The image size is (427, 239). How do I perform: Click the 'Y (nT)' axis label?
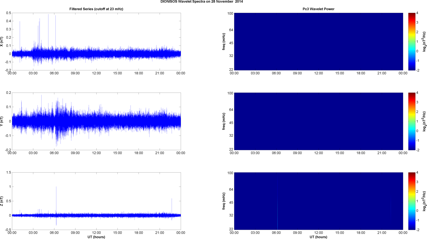coord(2,121)
